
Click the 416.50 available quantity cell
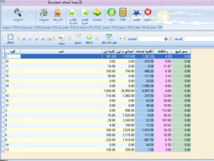[x=144, y=61]
